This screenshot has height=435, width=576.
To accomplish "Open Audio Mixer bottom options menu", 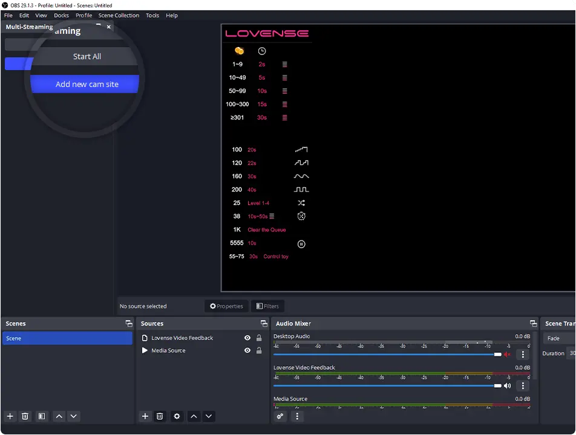I will click(297, 416).
